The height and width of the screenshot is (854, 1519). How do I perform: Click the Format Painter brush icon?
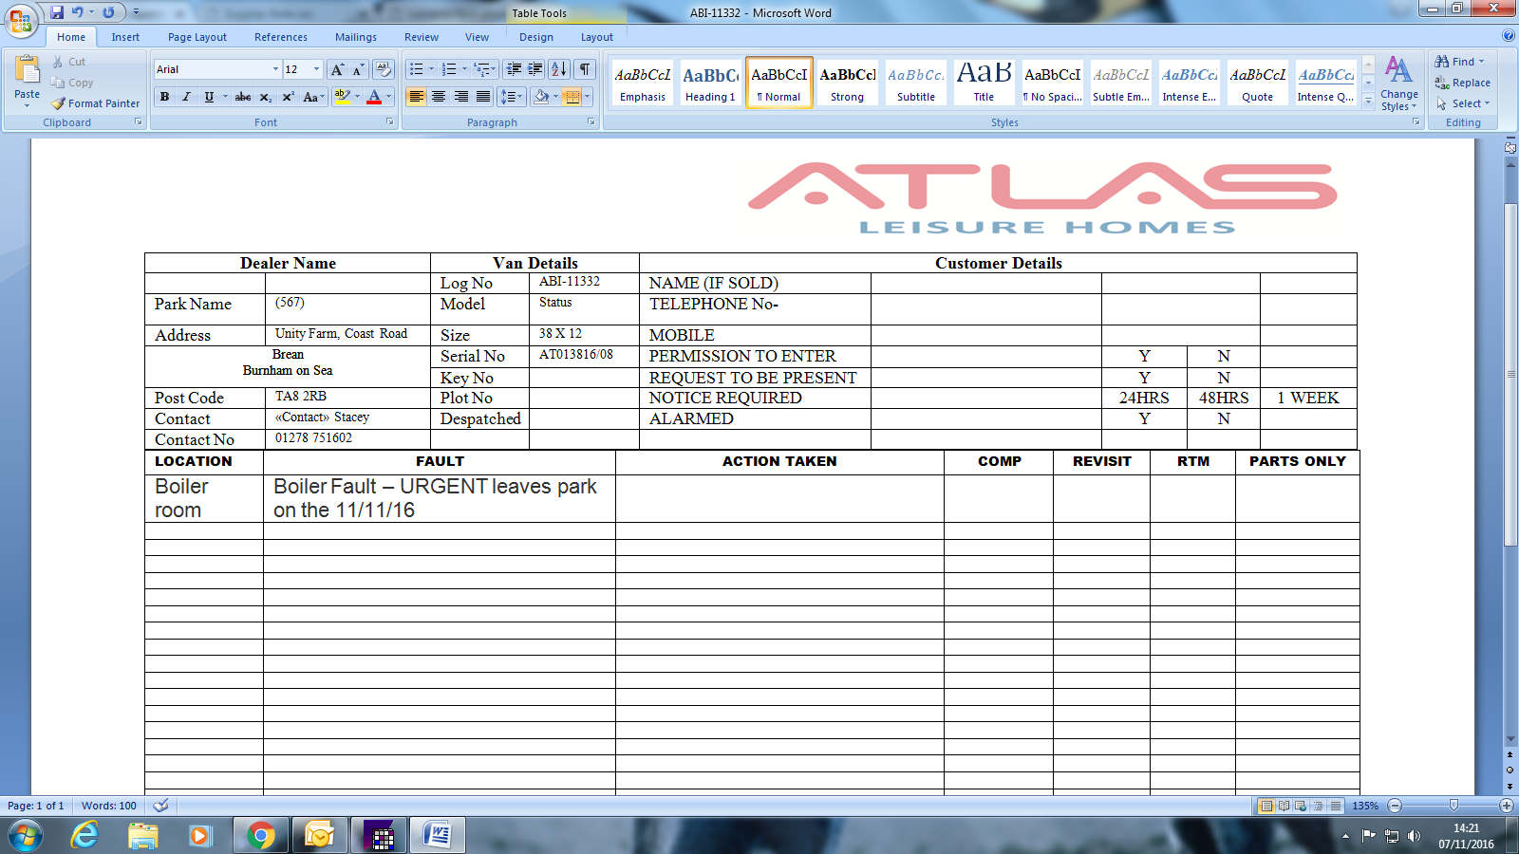coord(59,103)
